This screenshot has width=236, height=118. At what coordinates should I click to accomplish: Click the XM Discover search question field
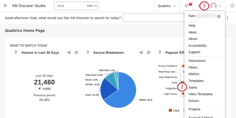click(x=153, y=18)
